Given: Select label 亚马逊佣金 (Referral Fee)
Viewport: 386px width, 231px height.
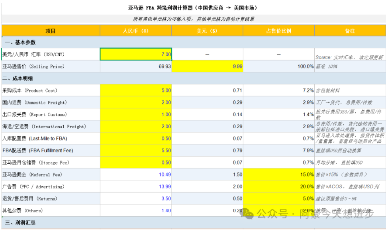Looking at the screenshot, I should (32, 175).
